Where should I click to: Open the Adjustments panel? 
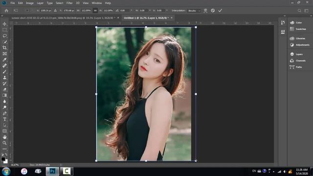point(300,45)
